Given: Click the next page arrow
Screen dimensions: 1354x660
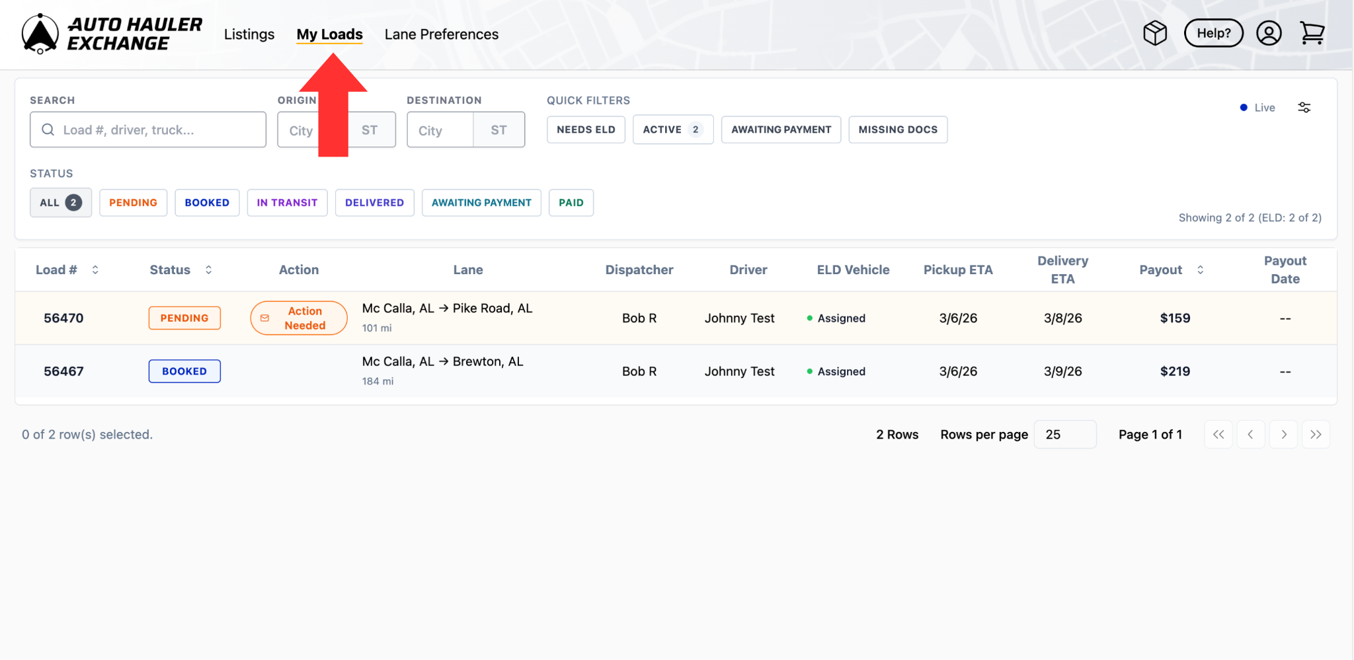Looking at the screenshot, I should [x=1283, y=435].
